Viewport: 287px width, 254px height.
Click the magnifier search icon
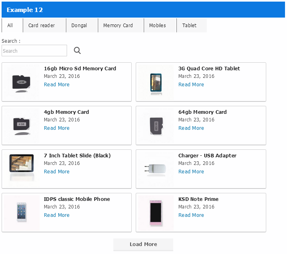click(77, 51)
